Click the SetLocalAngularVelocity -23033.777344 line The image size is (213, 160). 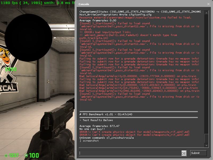tap(138, 76)
